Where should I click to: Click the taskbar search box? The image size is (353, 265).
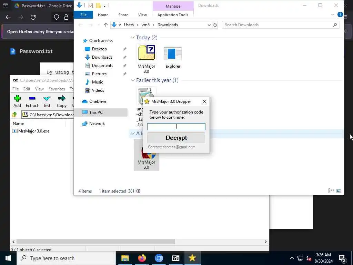(x=66, y=258)
